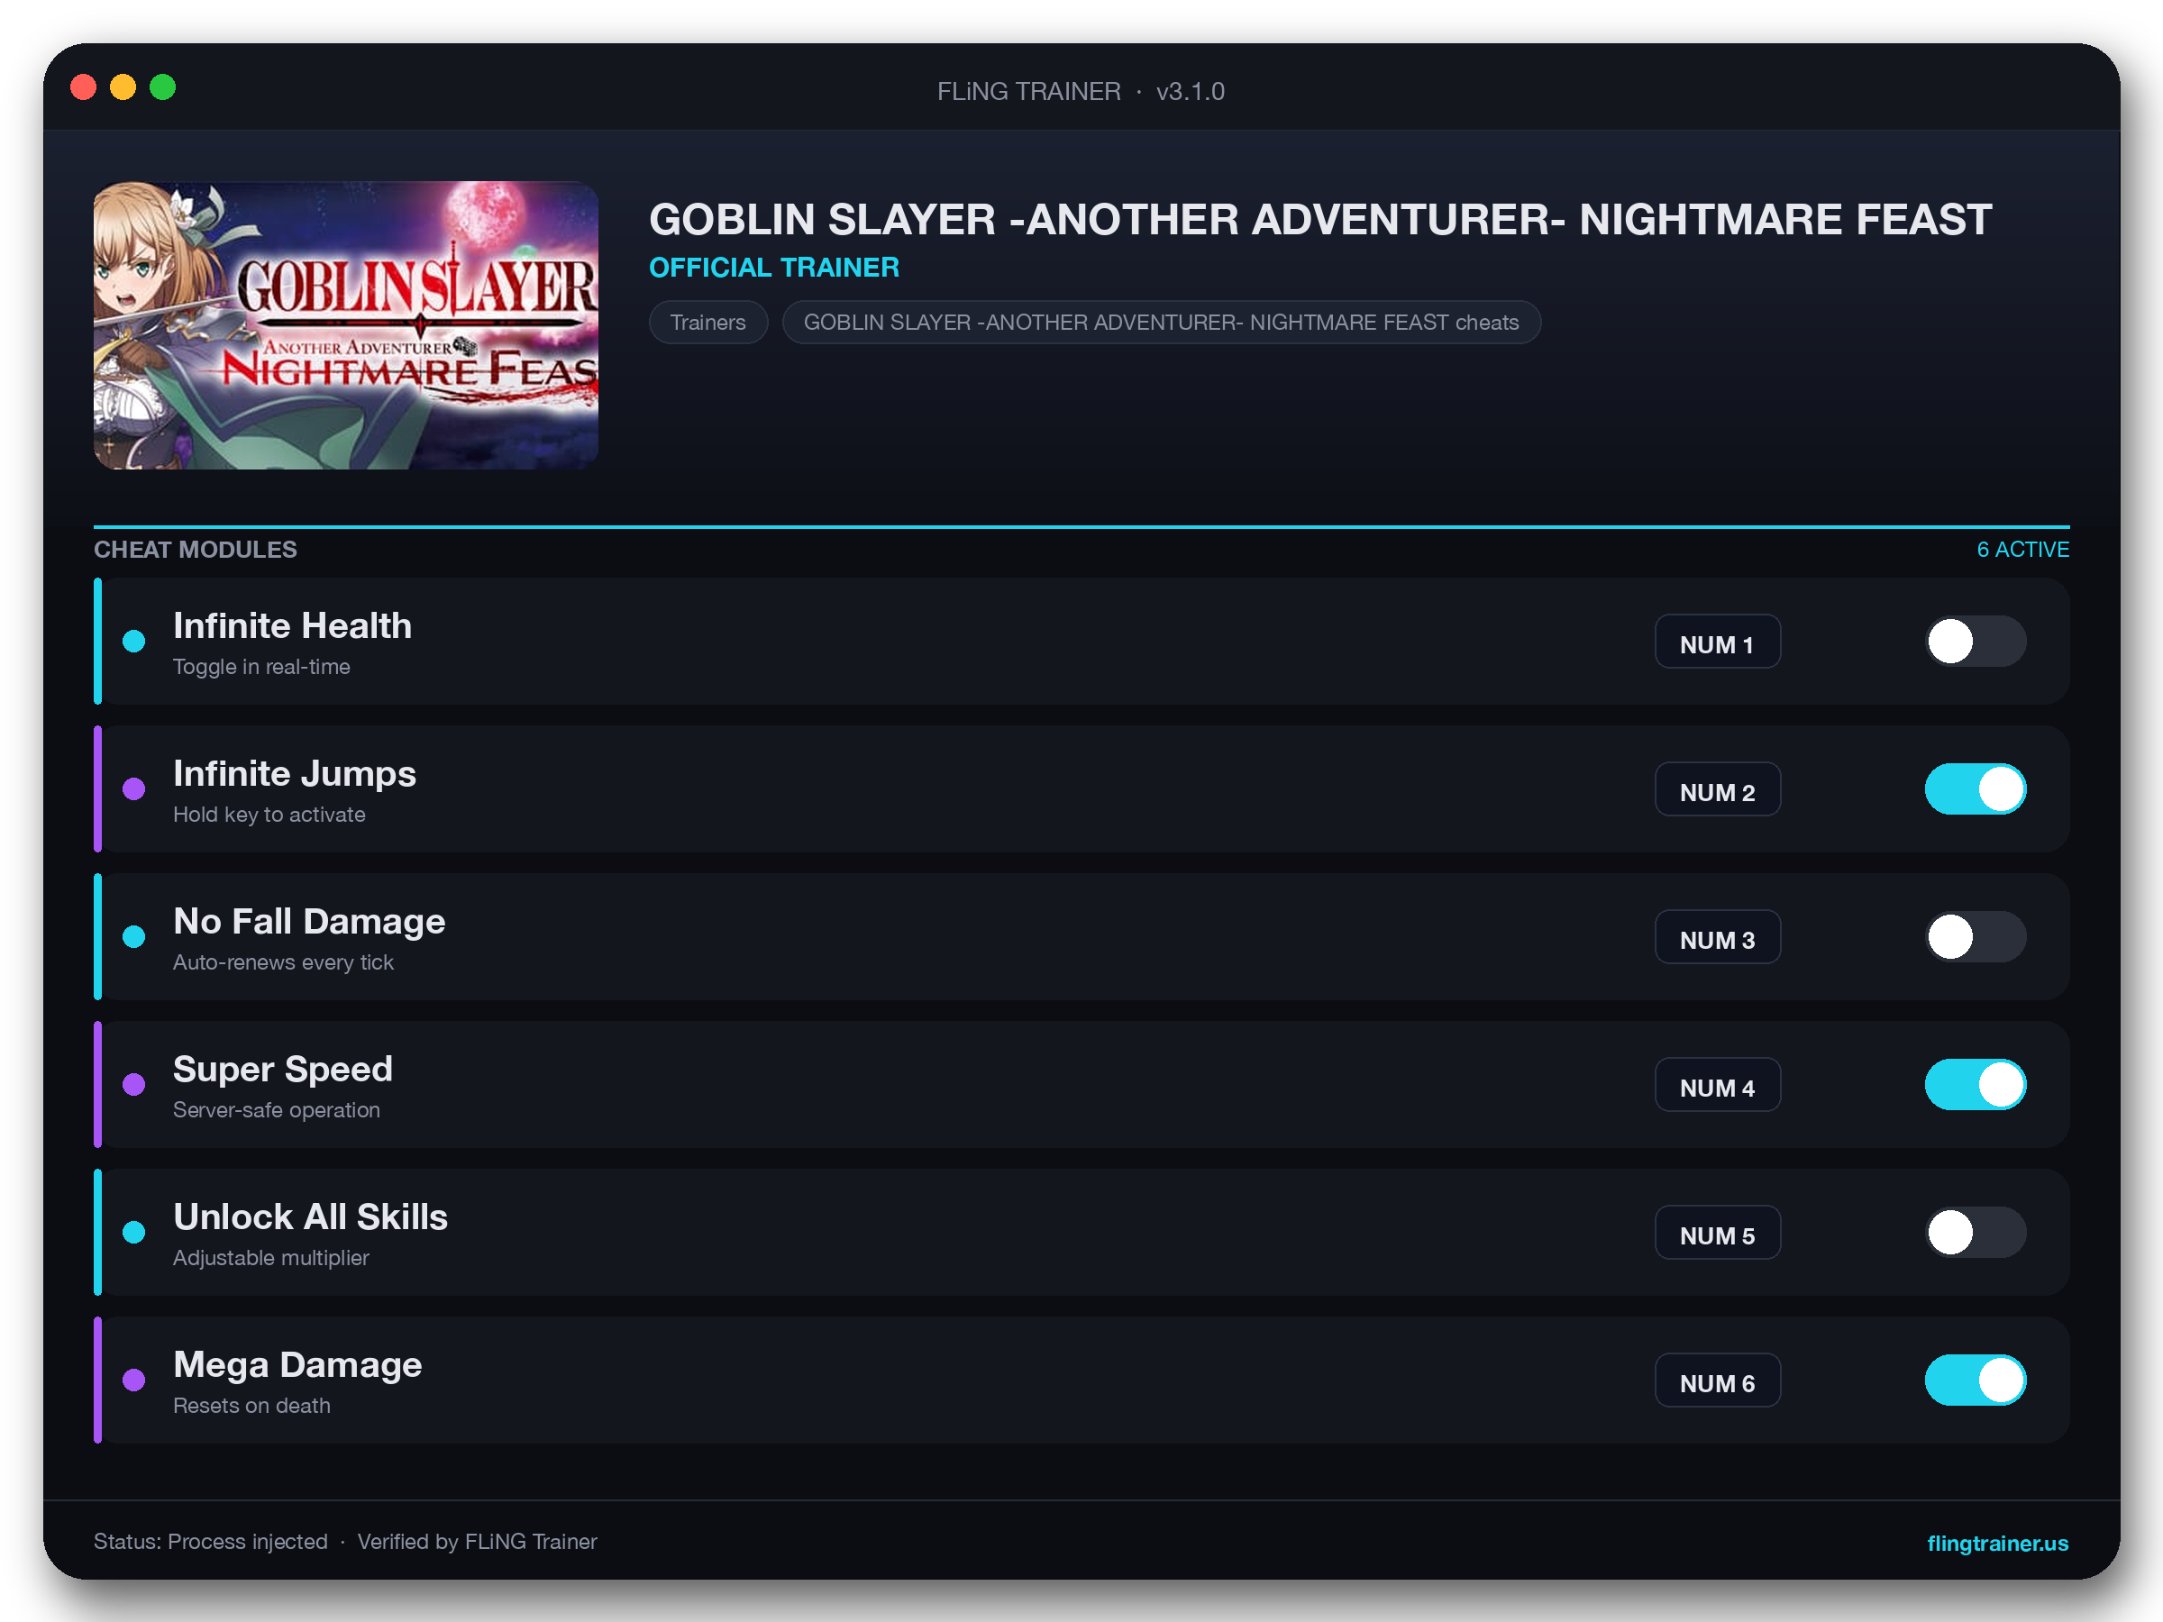Turn off the Infinite Jumps switch
Viewport: 2163px width, 1622px height.
(x=1976, y=789)
